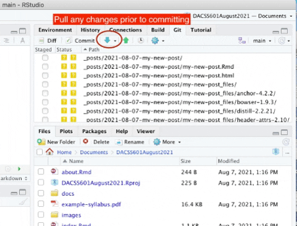Viewport: 297px width, 226px height.
Task: Switch to the Tutorial tab
Action: click(x=201, y=30)
